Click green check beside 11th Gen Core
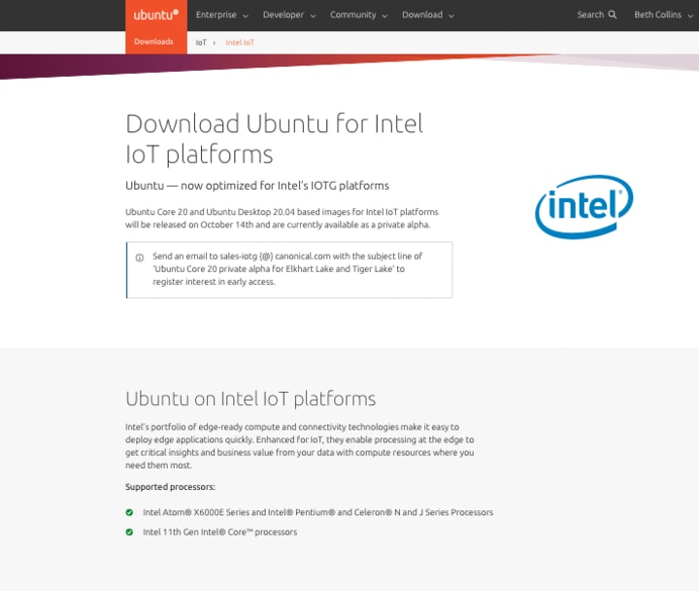The height and width of the screenshot is (591, 699). coord(129,532)
